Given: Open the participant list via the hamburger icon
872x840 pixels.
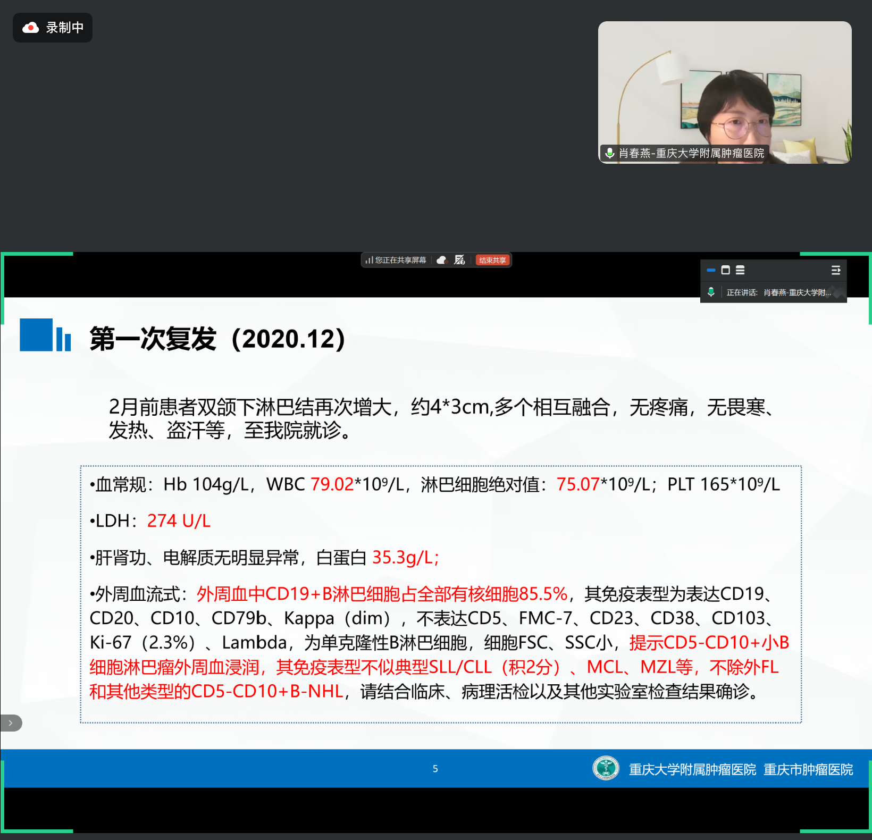Looking at the screenshot, I should 740,270.
